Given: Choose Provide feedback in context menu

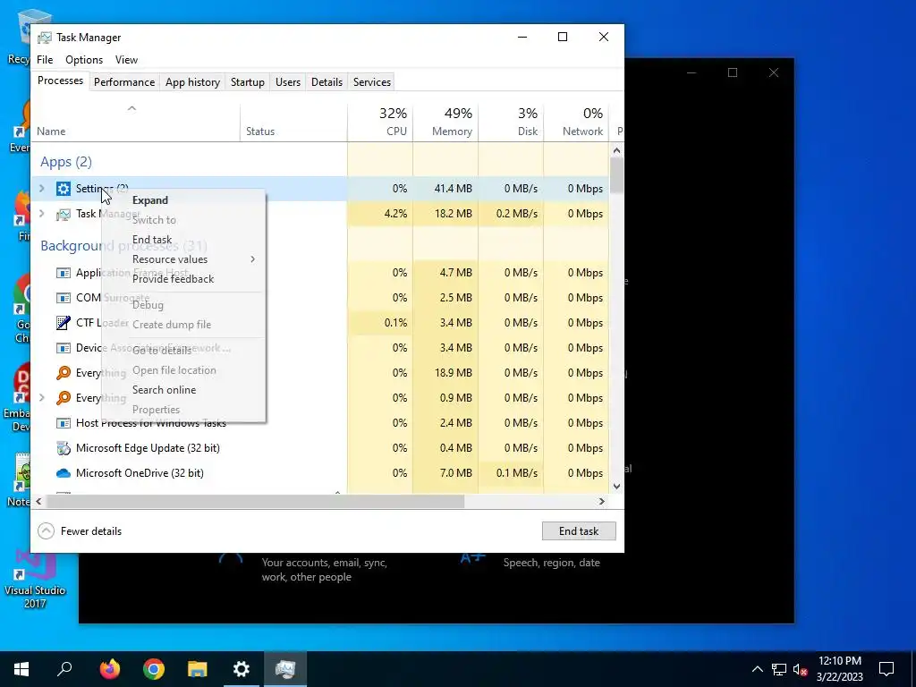Looking at the screenshot, I should [x=173, y=279].
